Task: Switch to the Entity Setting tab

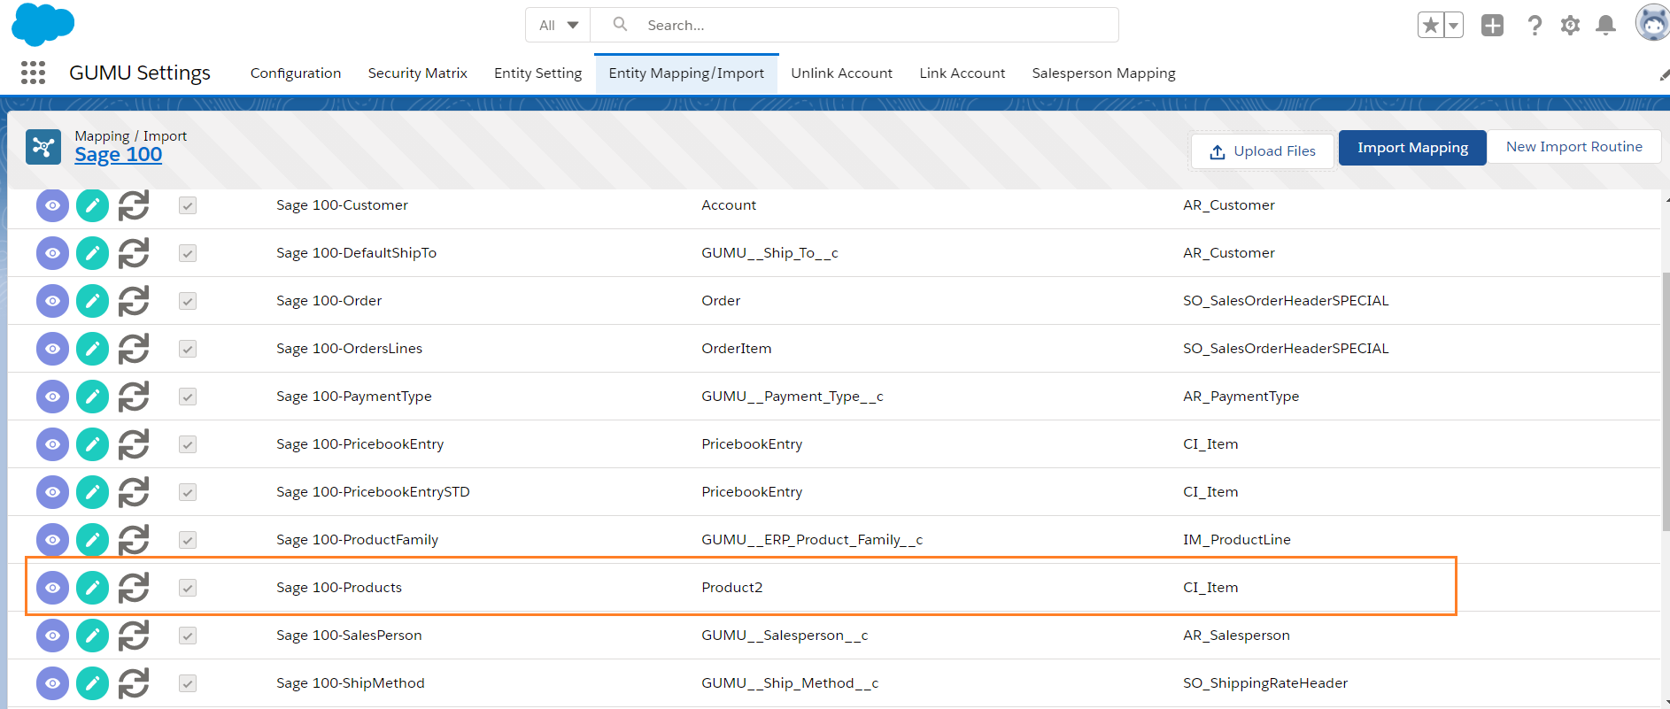Action: (x=538, y=73)
